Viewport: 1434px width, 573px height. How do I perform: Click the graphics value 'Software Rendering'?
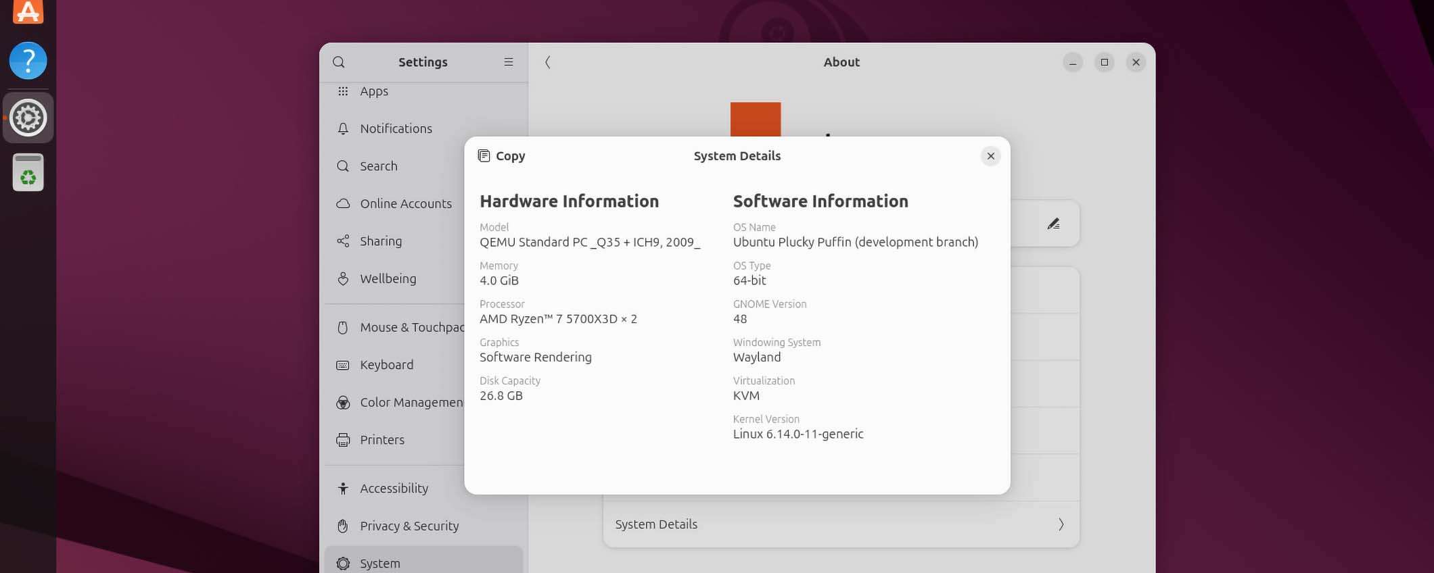pos(536,357)
